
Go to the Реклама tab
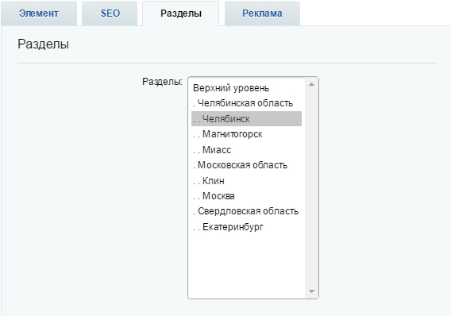click(x=262, y=13)
